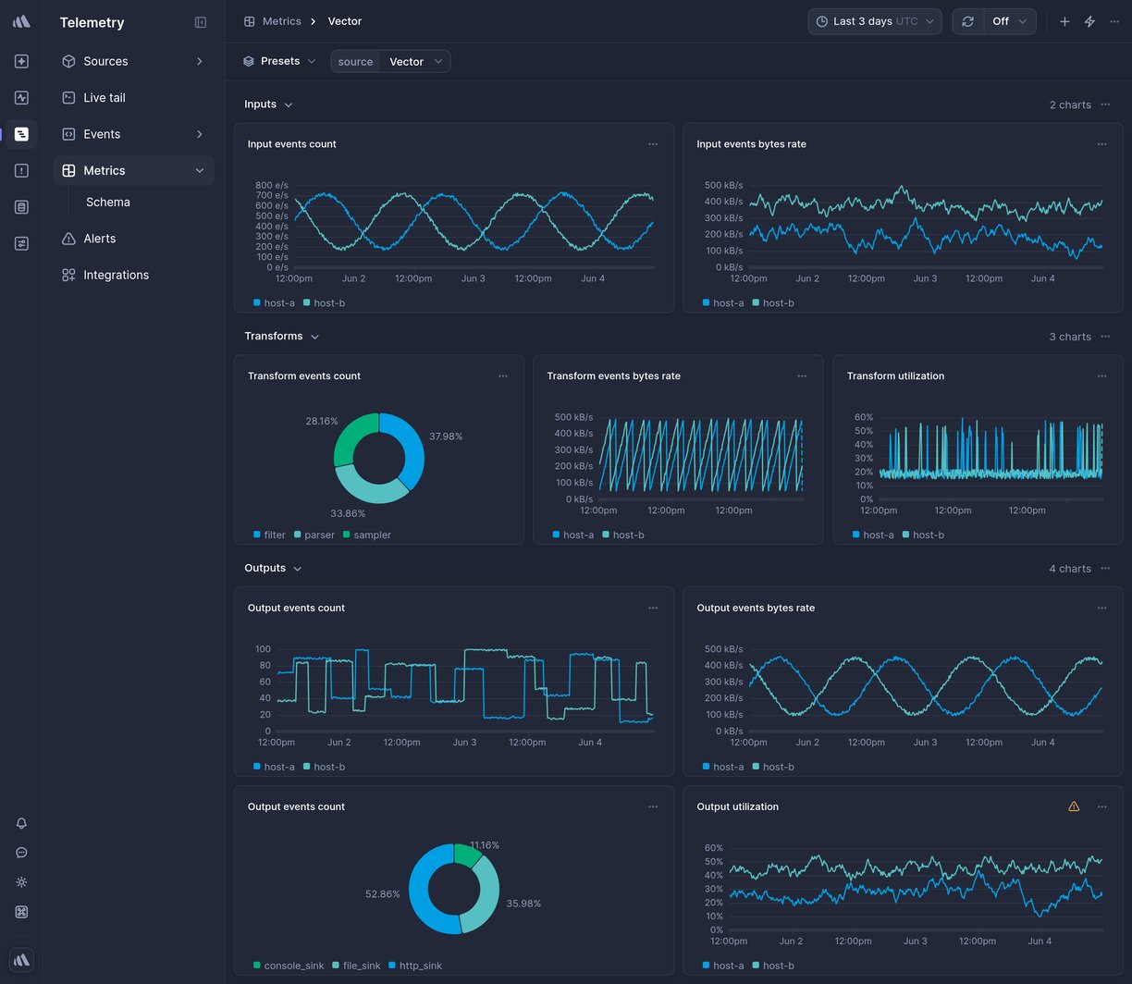Click the lightning bolt icon
This screenshot has height=984, width=1132.
(x=1089, y=21)
